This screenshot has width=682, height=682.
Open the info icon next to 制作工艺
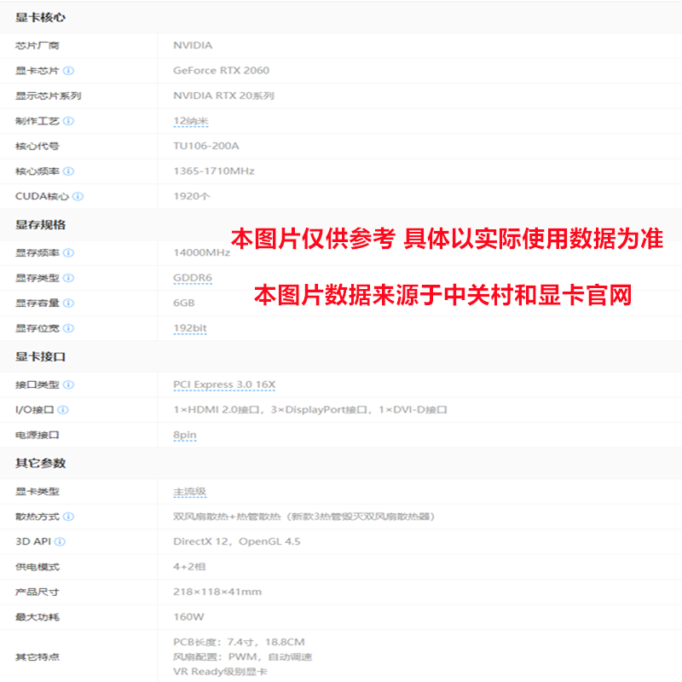pos(69,121)
